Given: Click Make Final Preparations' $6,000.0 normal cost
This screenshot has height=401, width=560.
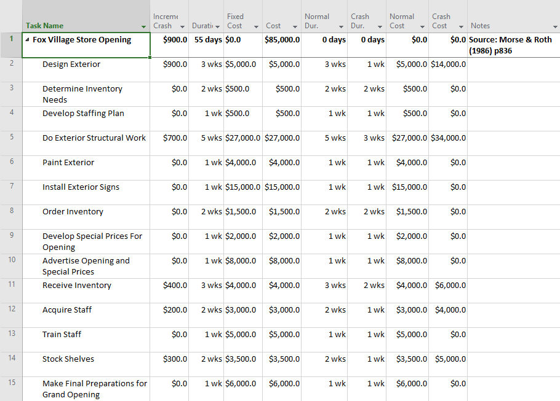Looking at the screenshot, I should [x=407, y=389].
